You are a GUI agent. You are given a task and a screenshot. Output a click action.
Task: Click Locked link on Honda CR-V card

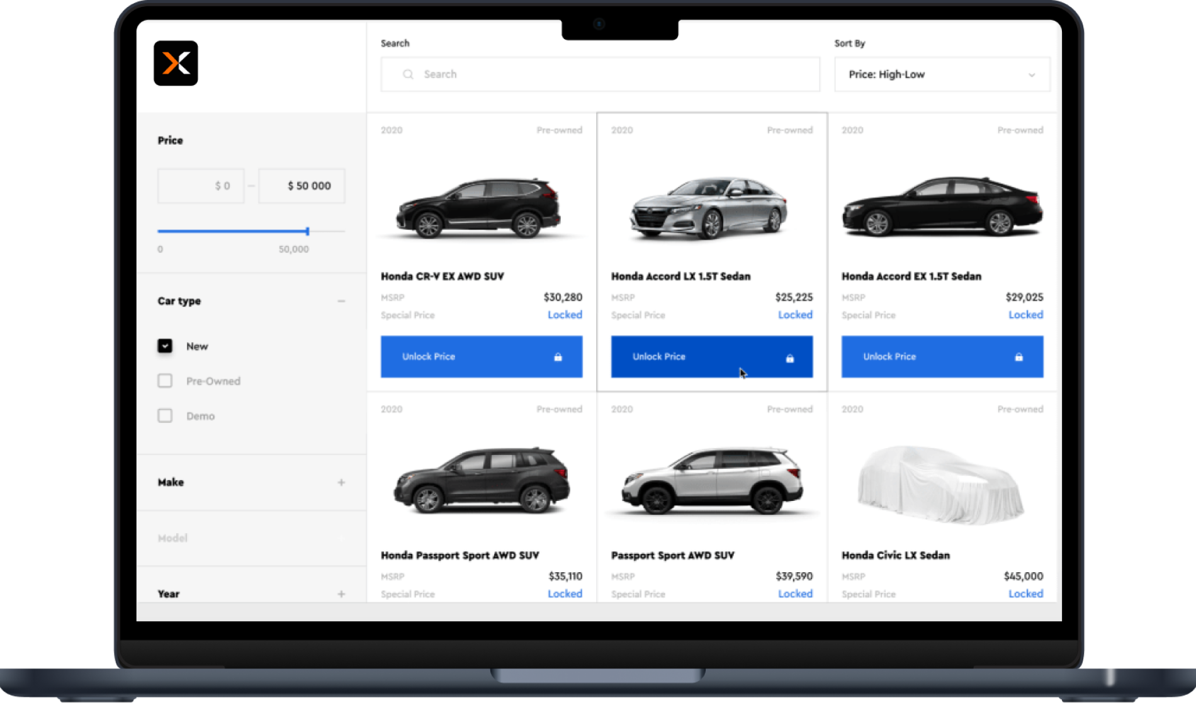(565, 315)
